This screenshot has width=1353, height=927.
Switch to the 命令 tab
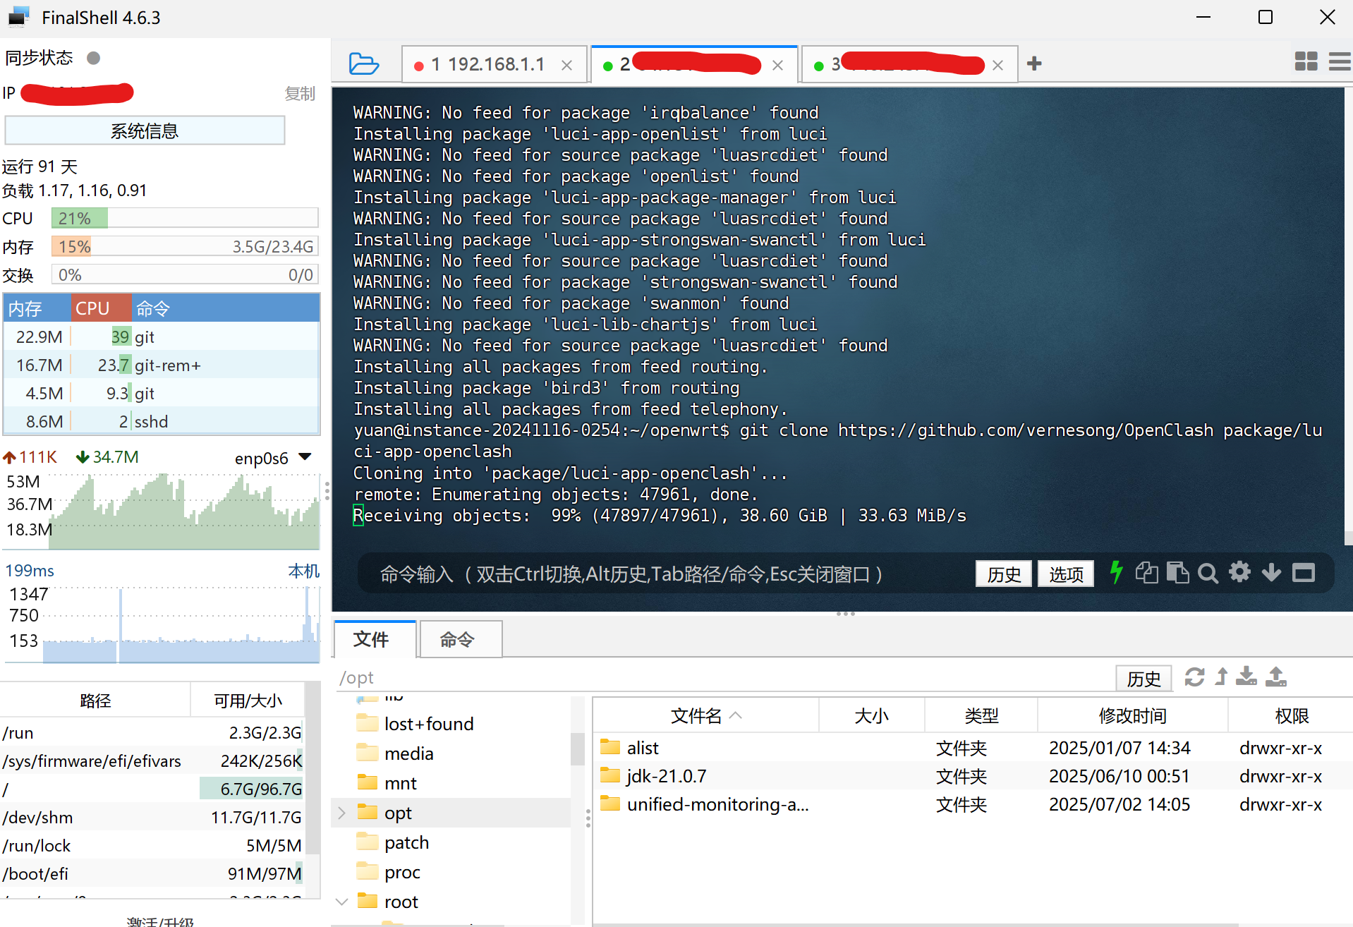point(458,640)
